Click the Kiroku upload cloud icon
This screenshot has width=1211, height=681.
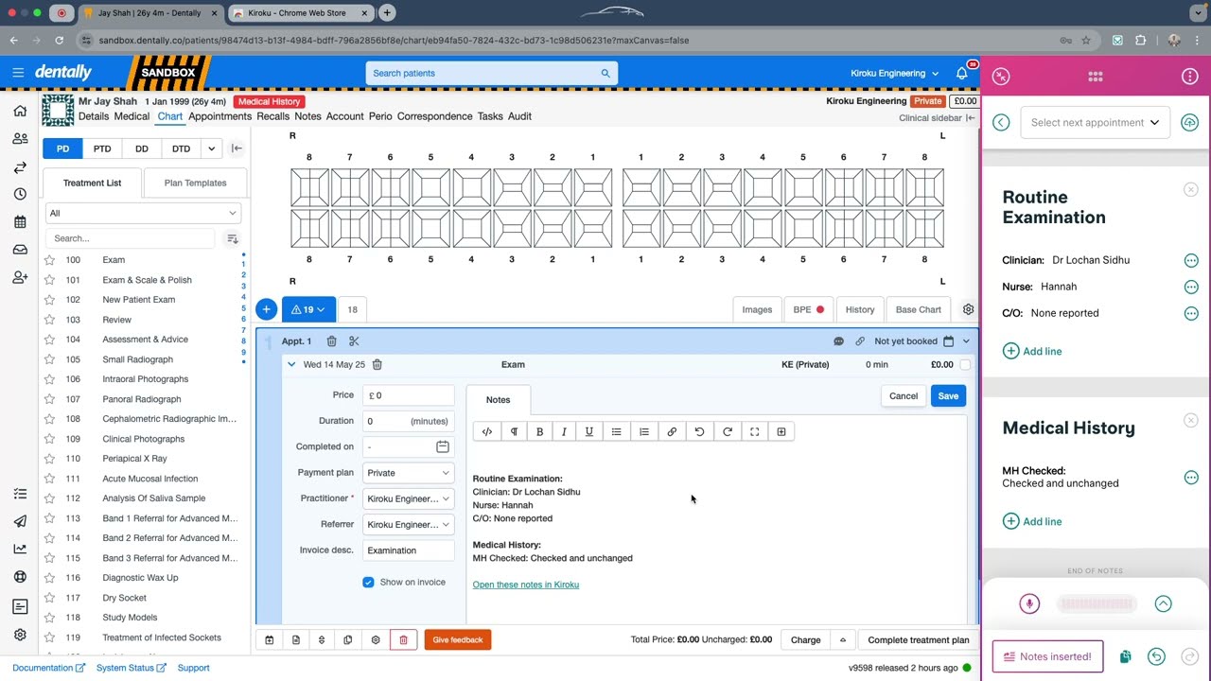point(1190,122)
